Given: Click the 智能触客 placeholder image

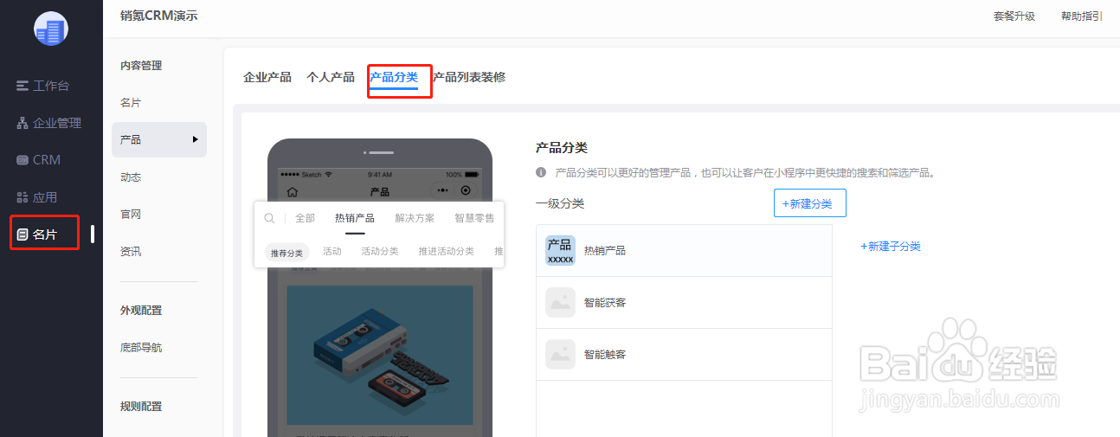Looking at the screenshot, I should click(560, 354).
